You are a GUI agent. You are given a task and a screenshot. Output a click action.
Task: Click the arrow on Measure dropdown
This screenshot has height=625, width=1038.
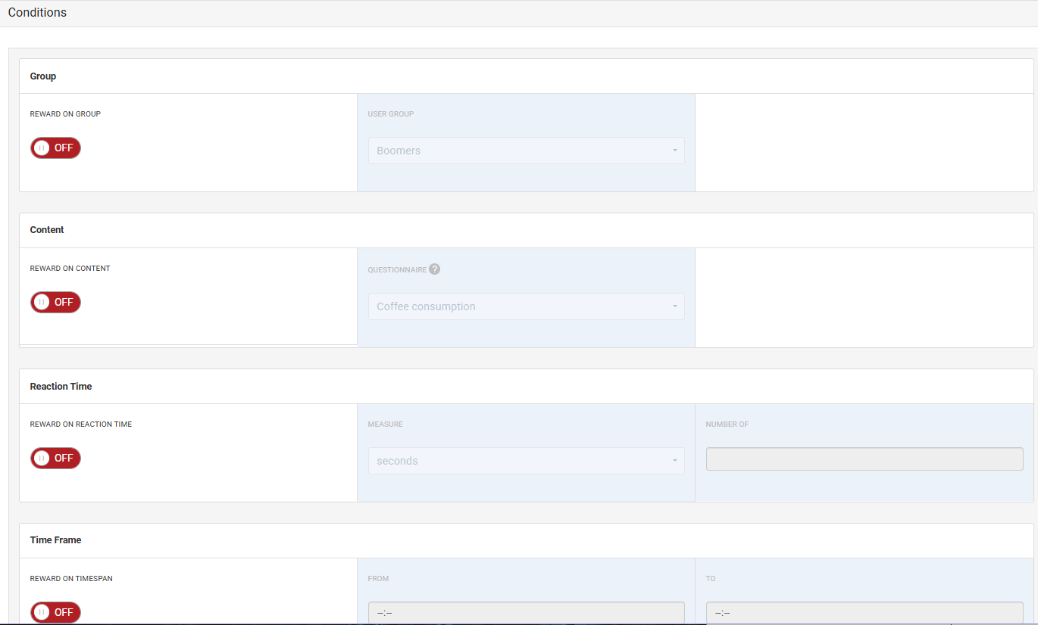pyautogui.click(x=674, y=461)
